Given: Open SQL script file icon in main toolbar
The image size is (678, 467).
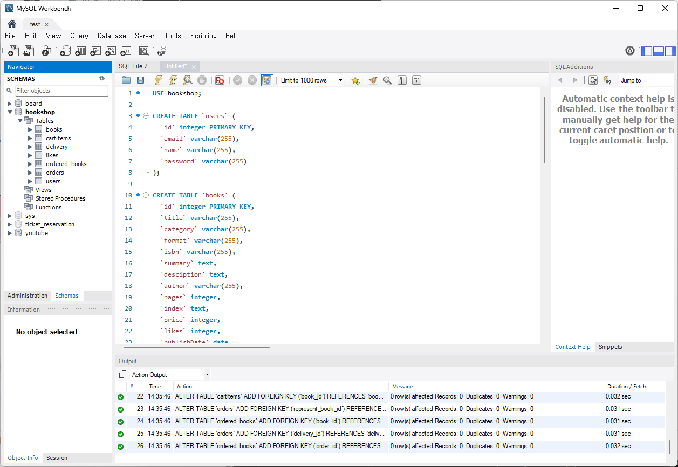Looking at the screenshot, I should point(29,51).
